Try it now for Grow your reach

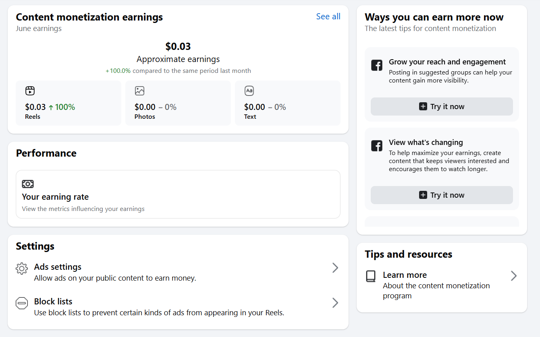click(442, 106)
